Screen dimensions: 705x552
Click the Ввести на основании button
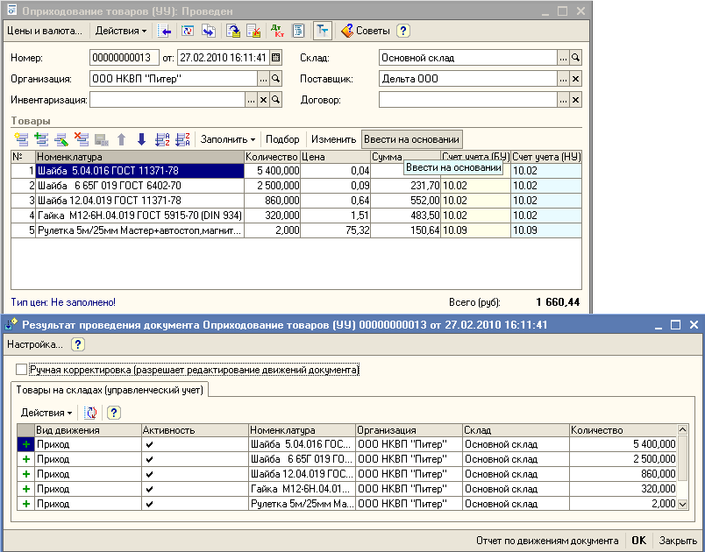[x=412, y=139]
